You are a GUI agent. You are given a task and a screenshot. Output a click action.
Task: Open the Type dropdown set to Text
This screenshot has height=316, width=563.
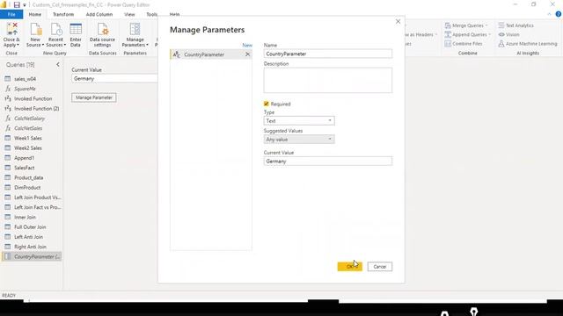[299, 121]
